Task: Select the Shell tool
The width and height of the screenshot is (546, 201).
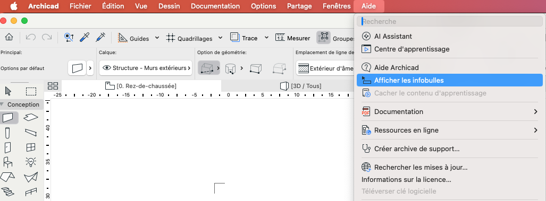Action: pyautogui.click(x=31, y=177)
